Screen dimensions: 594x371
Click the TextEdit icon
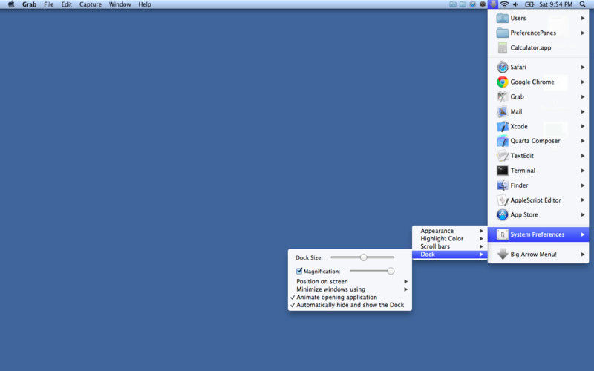click(503, 156)
